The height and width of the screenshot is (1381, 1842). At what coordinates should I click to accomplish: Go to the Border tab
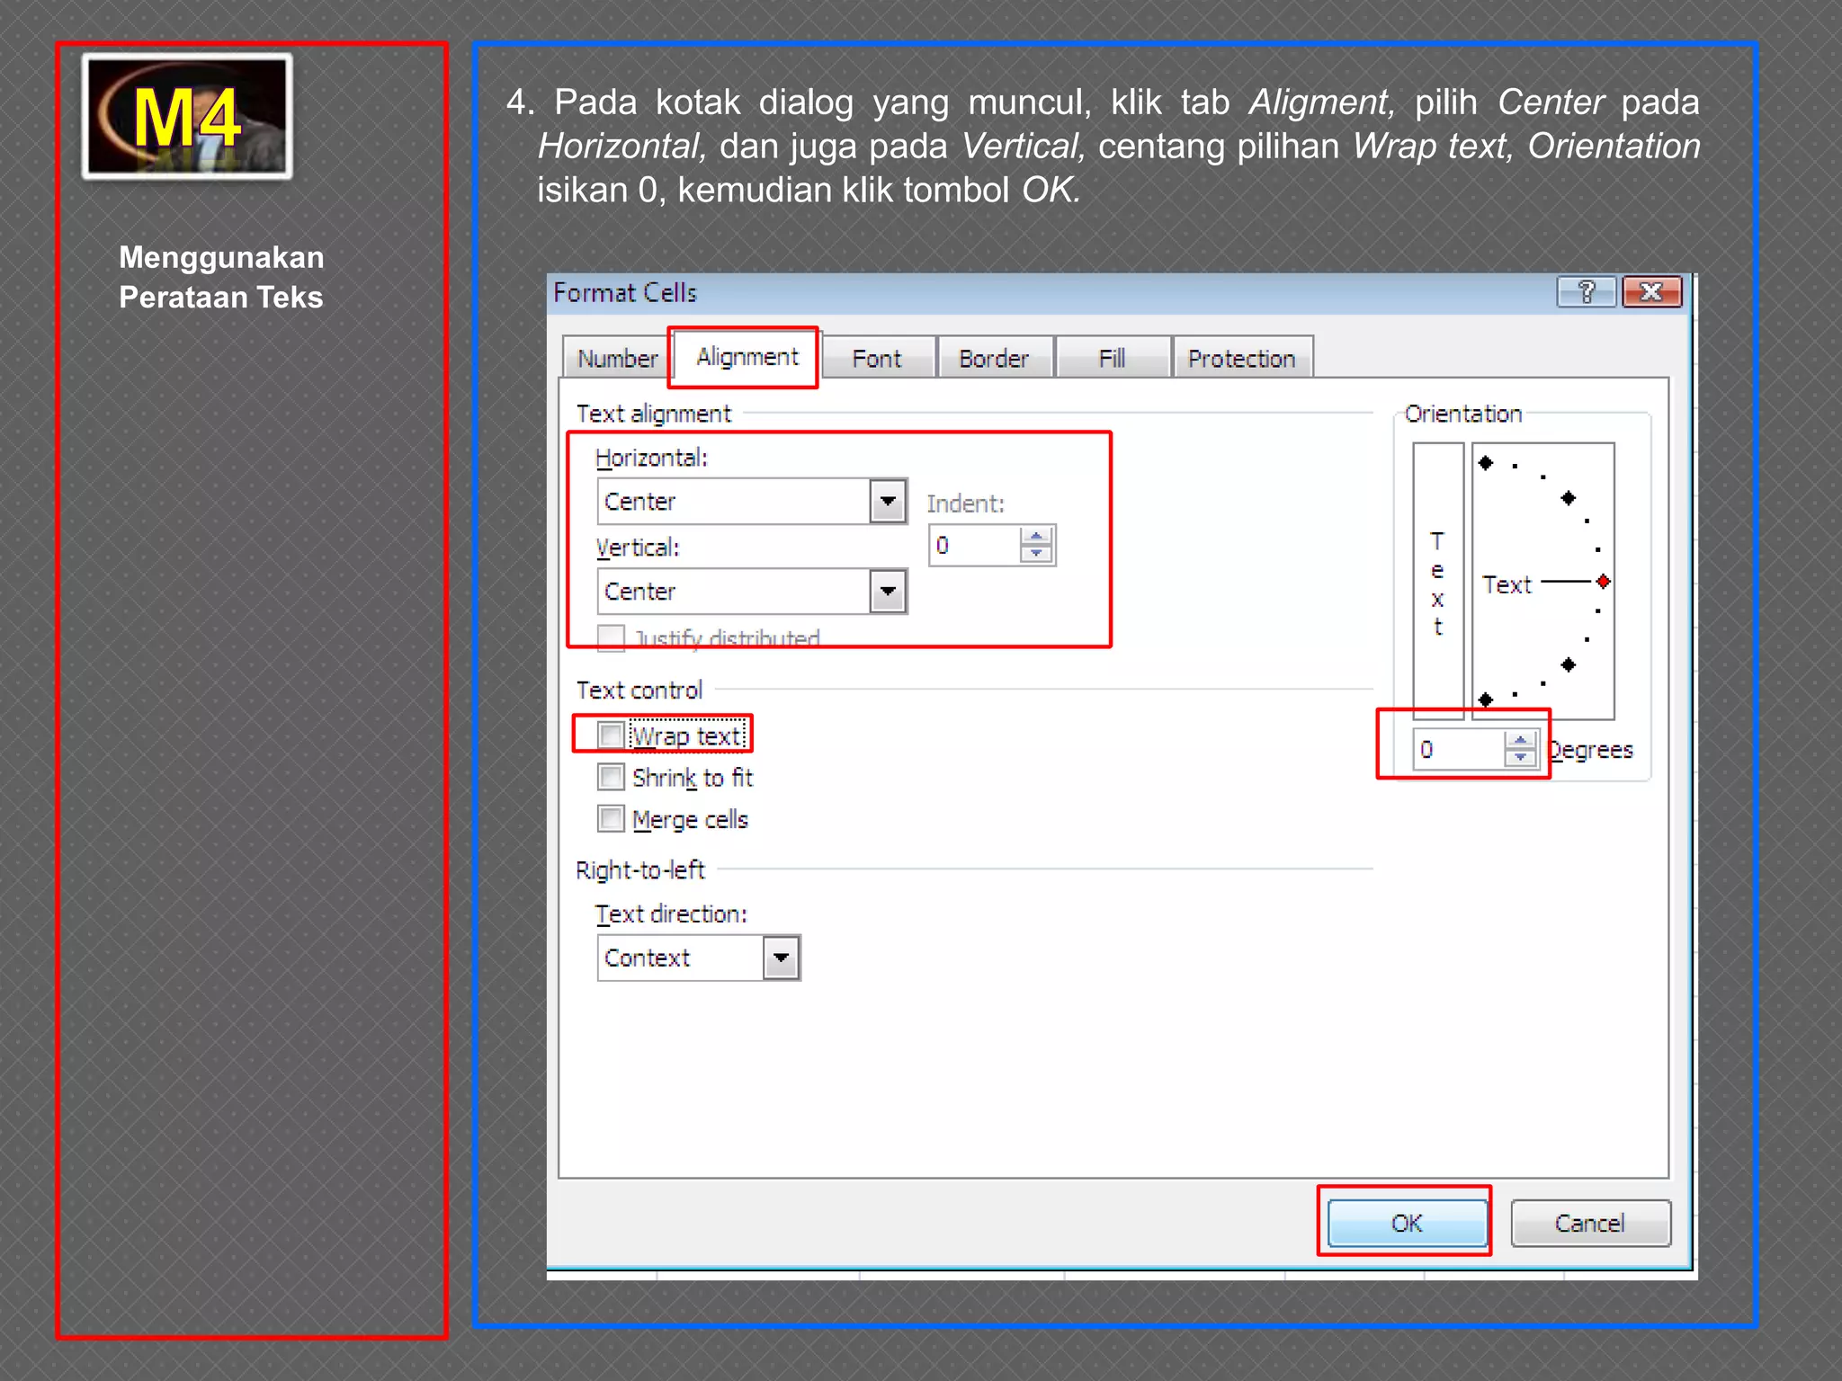993,359
